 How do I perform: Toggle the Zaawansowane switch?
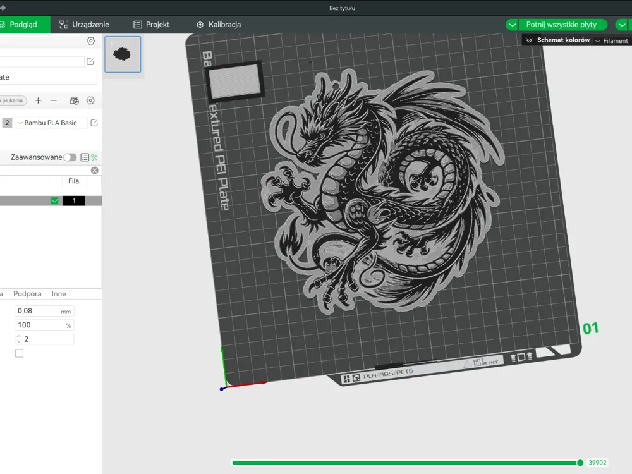click(70, 157)
